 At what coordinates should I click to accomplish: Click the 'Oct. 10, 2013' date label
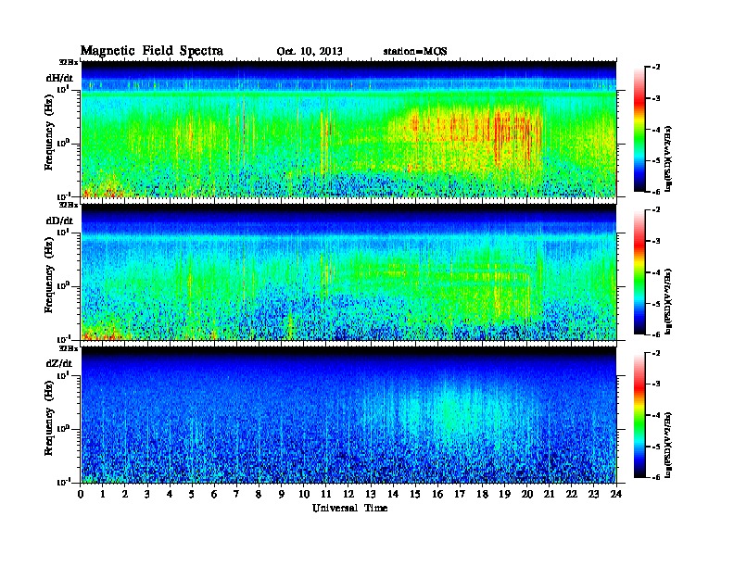click(310, 52)
